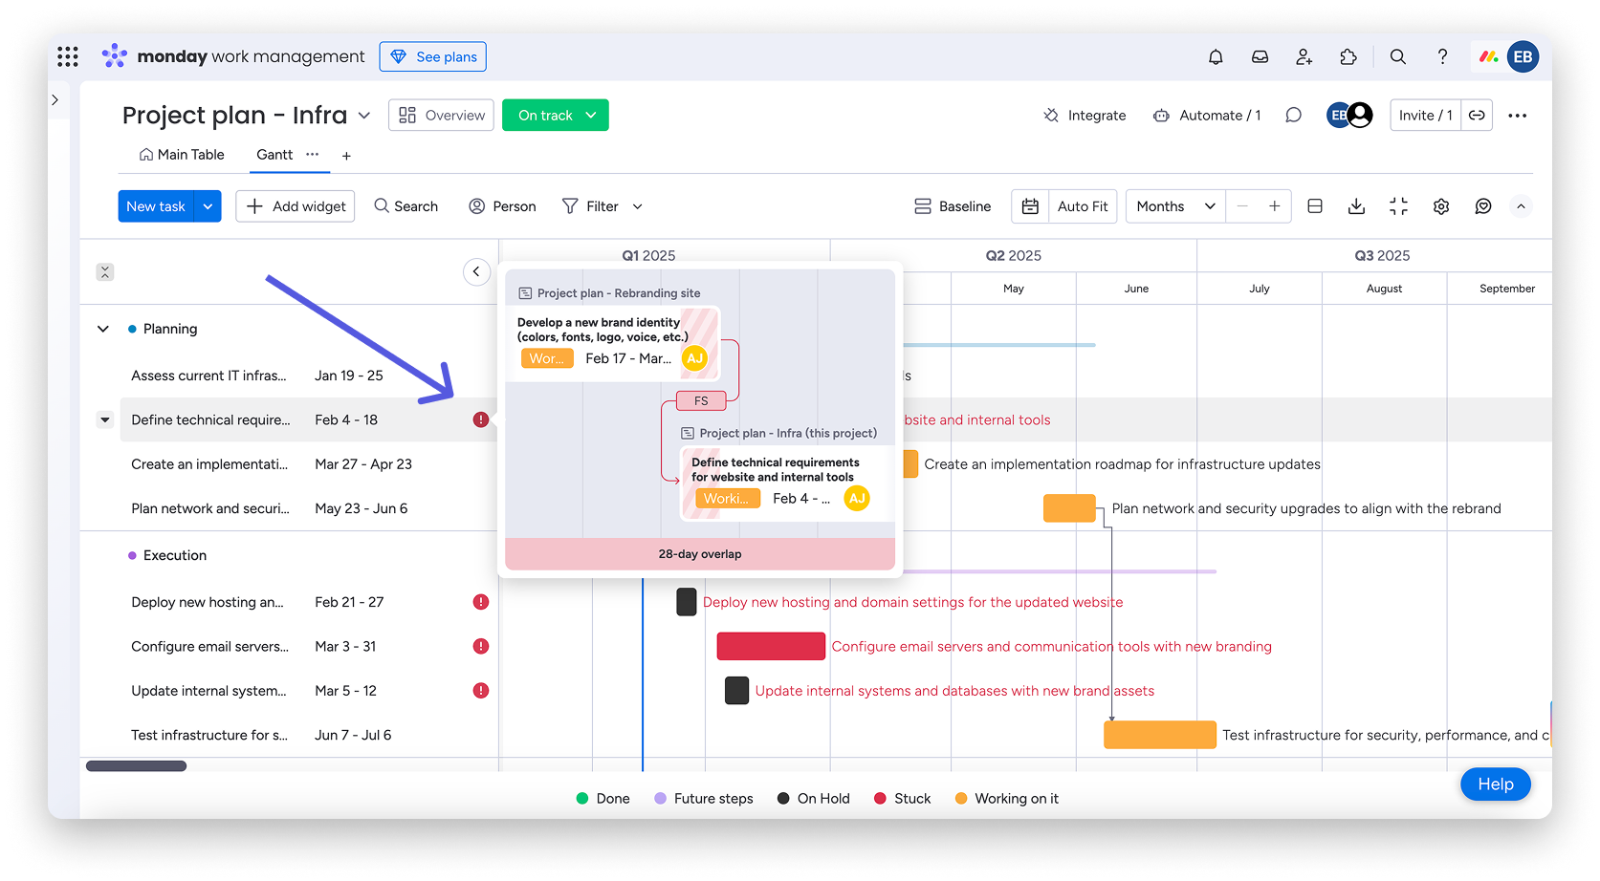This screenshot has height=881, width=1600.
Task: Open Gantt settings gear
Action: (x=1441, y=206)
